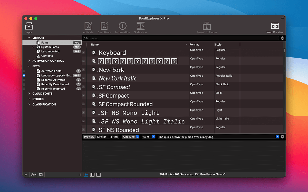Switch to sidebar-only layout icon
Viewport: 308px width, 192px height.
[99, 175]
